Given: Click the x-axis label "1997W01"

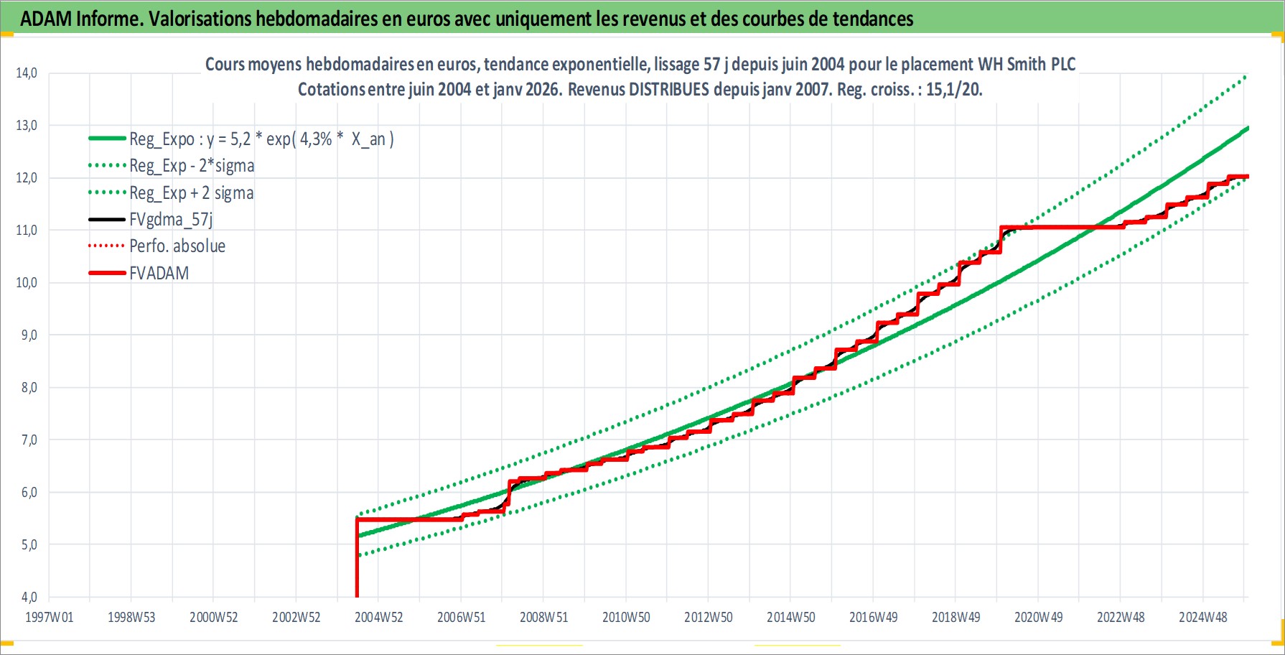Looking at the screenshot, I should pos(49,618).
